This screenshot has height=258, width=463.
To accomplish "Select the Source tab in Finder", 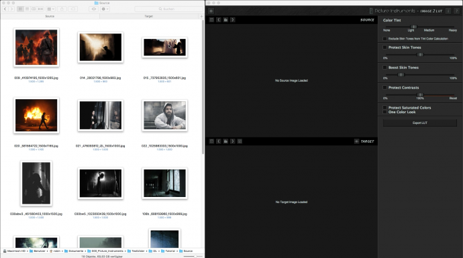I will pos(50,16).
